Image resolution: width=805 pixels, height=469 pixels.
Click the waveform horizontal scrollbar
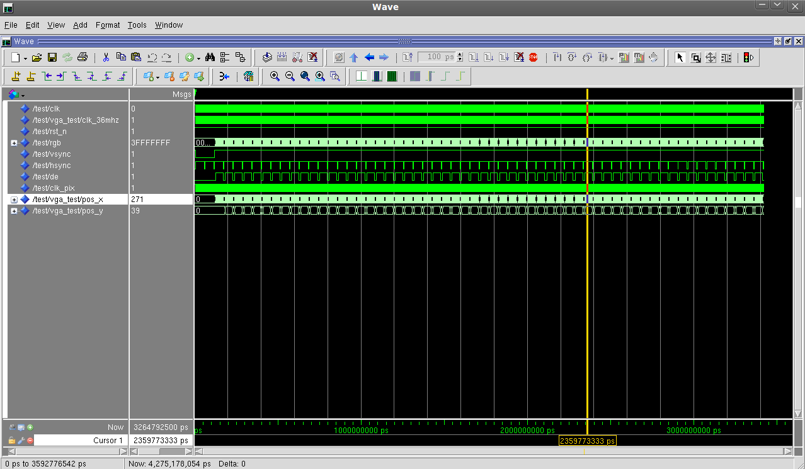493,451
